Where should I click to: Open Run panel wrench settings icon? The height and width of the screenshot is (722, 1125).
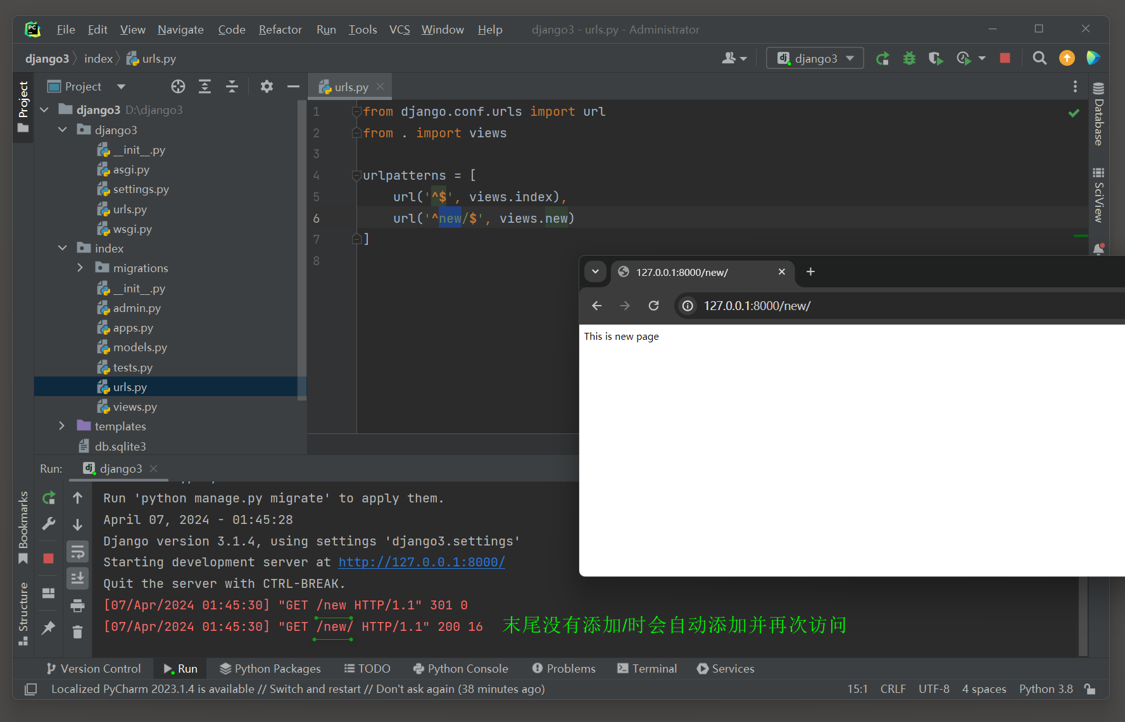click(49, 524)
